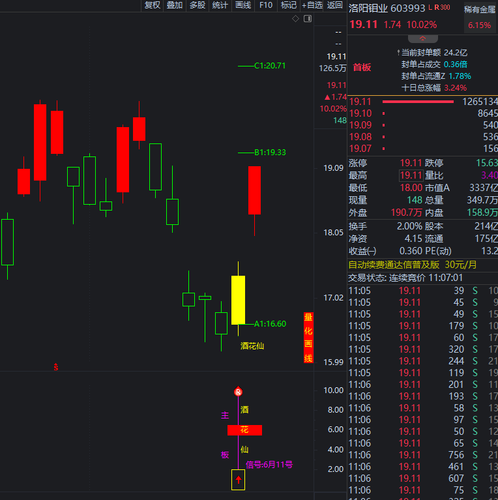Open the 多股 multi-stock view

point(198,5)
